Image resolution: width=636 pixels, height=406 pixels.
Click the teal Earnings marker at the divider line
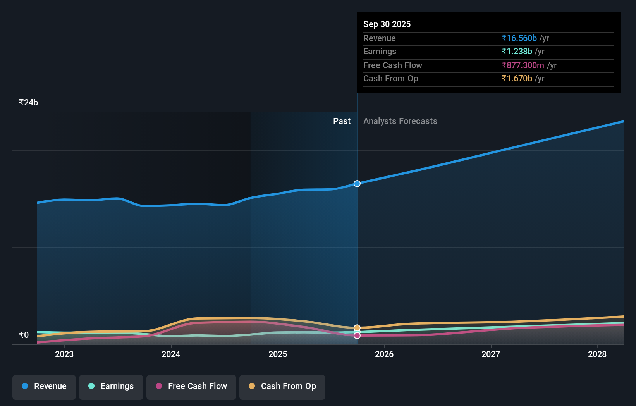click(x=356, y=332)
